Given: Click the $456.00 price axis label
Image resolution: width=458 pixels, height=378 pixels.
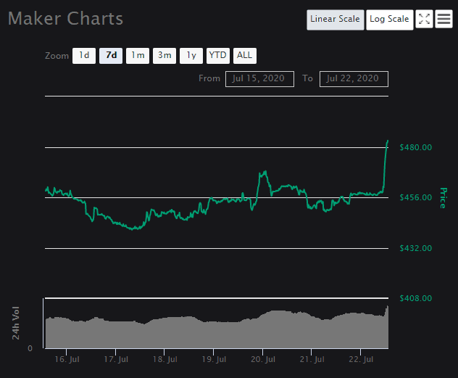Looking at the screenshot, I should coord(415,198).
